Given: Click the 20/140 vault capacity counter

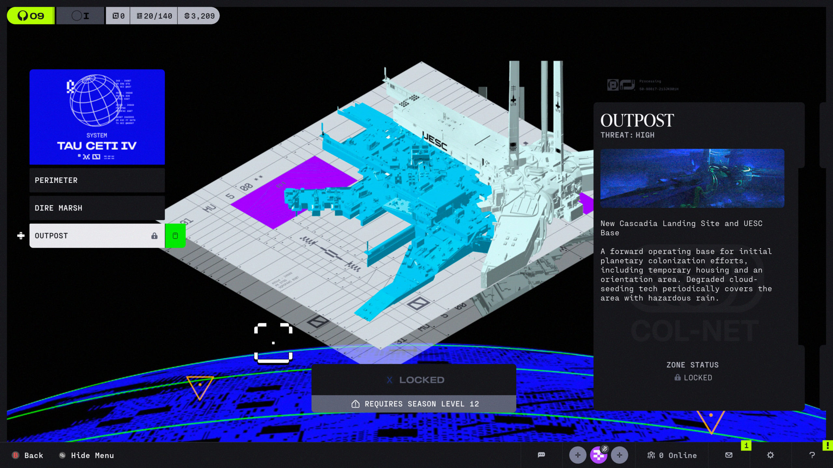Looking at the screenshot, I should coord(154,16).
